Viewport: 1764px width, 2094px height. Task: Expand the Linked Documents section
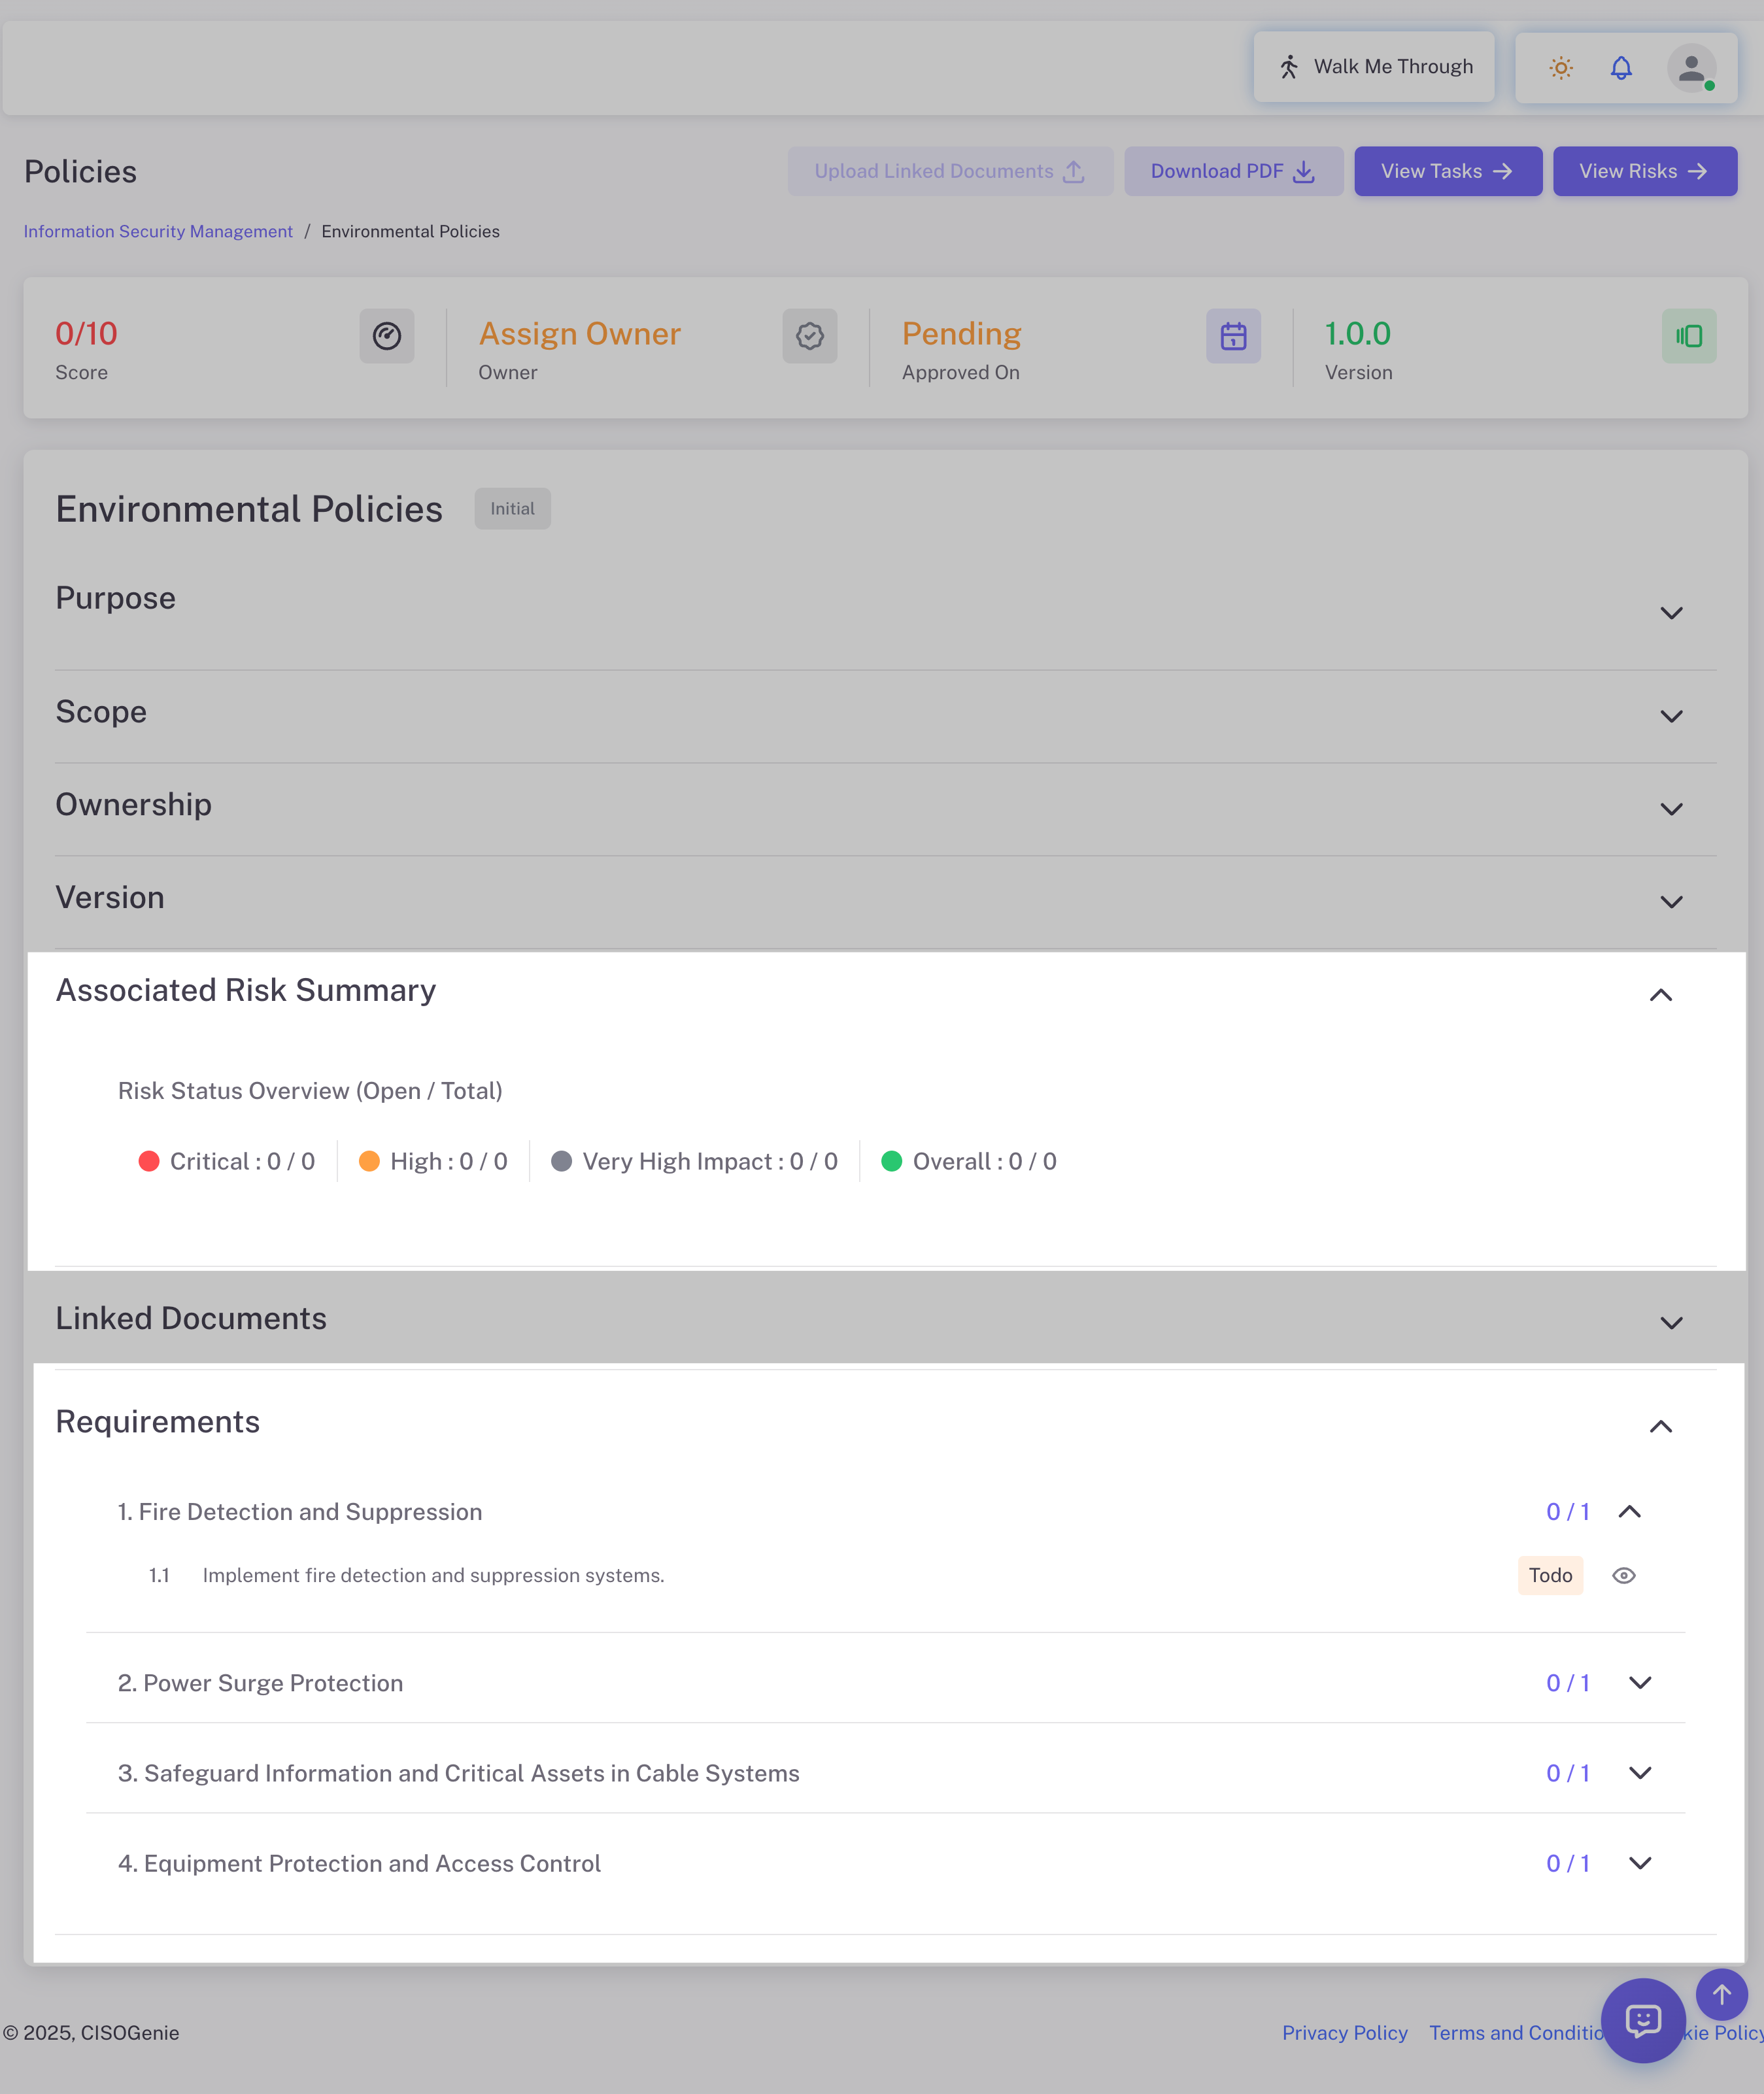[x=1671, y=1323]
